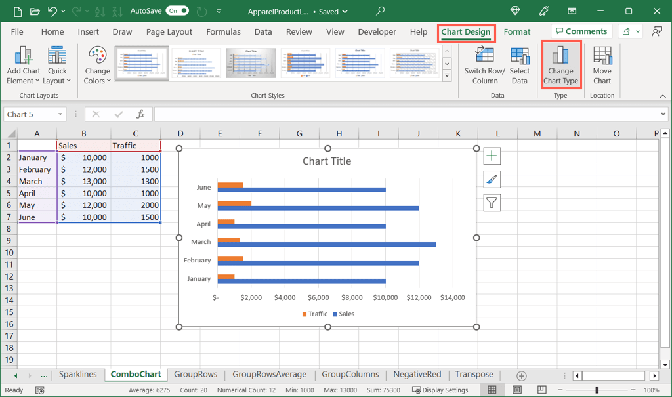This screenshot has width=672, height=397.
Task: Click the zoom slider handle
Action: [597, 390]
